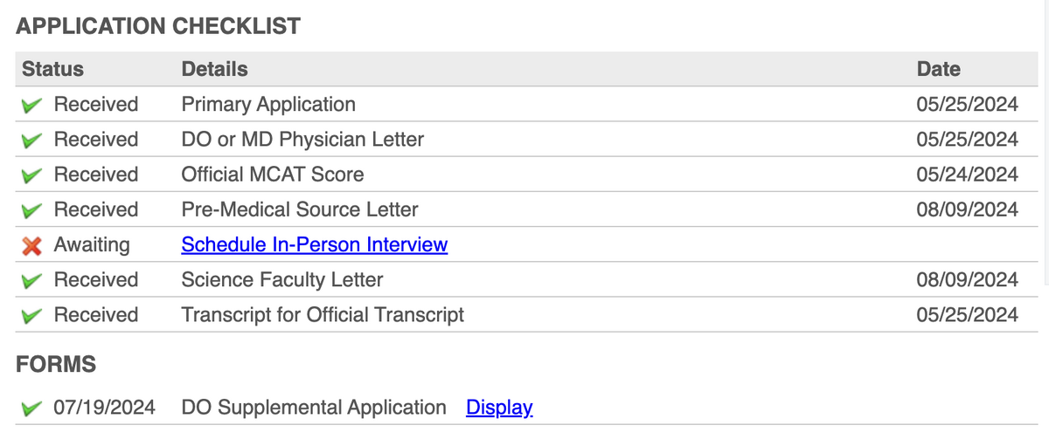1049x439 pixels.
Task: Click the Status column header
Action: click(x=52, y=69)
